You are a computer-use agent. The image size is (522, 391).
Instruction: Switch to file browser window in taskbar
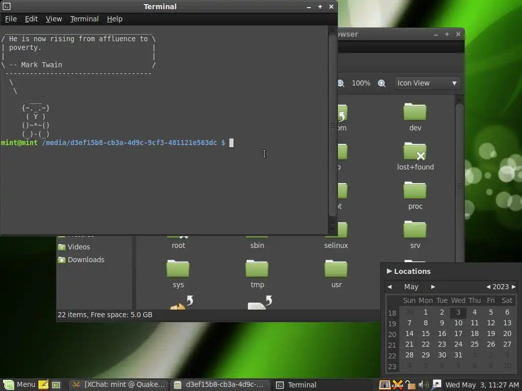click(220, 385)
